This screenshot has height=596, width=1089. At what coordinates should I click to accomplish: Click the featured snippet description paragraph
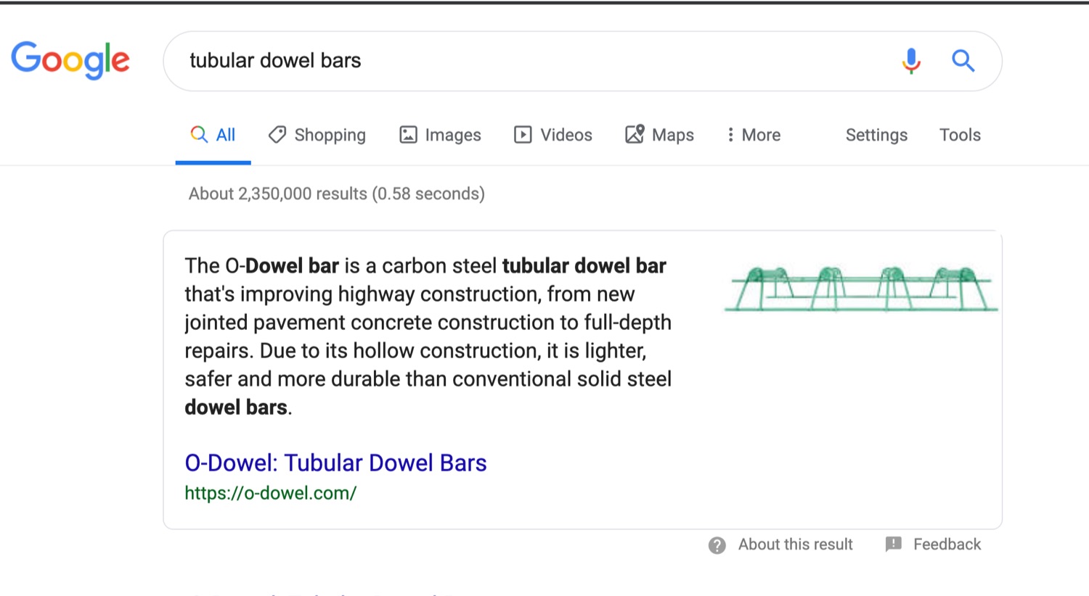pyautogui.click(x=428, y=336)
